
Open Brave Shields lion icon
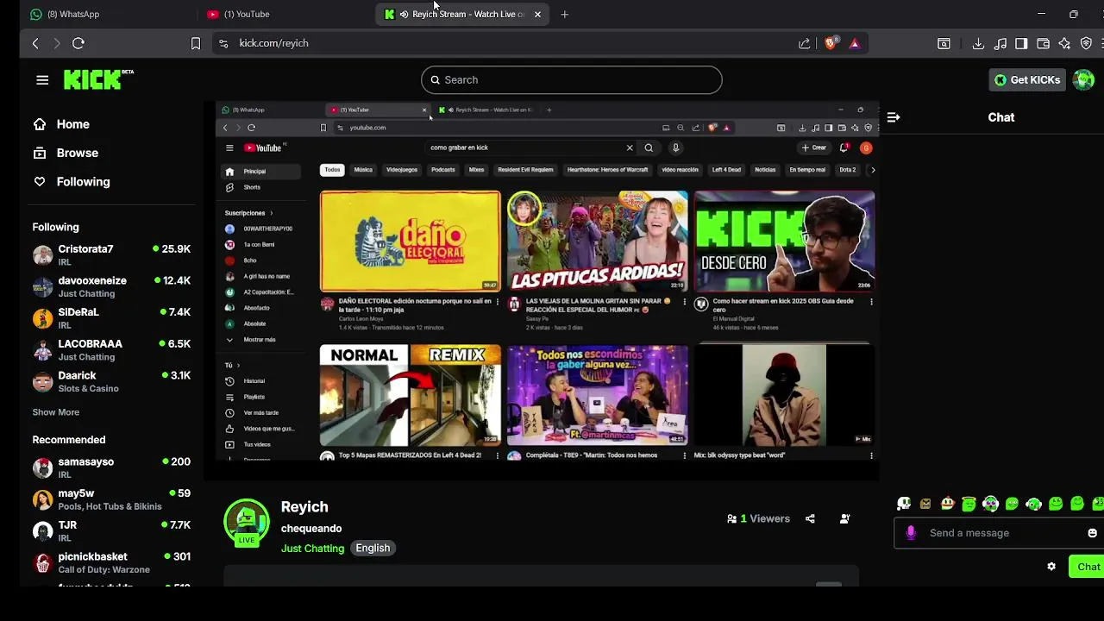pos(831,43)
